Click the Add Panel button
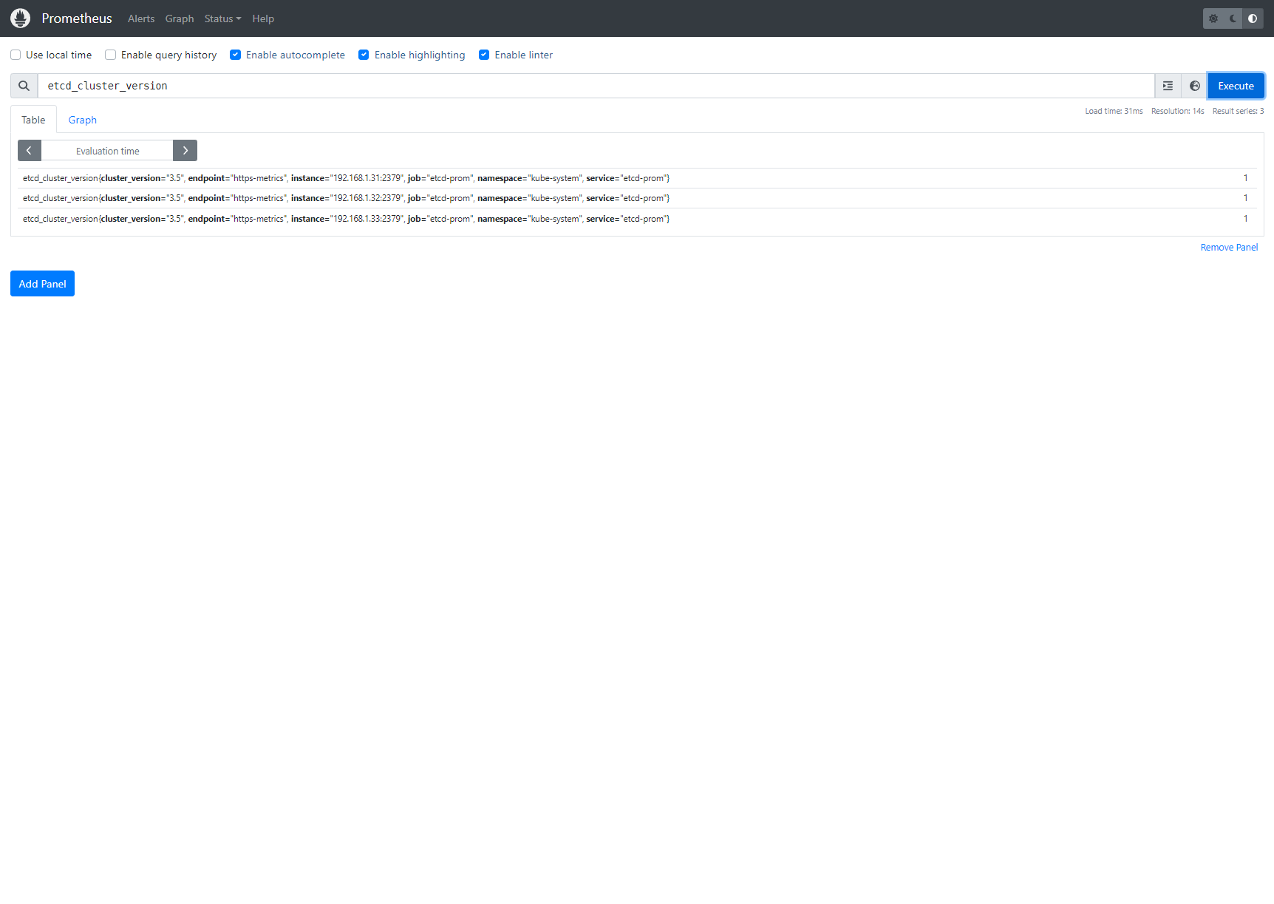1274x904 pixels. [x=42, y=284]
